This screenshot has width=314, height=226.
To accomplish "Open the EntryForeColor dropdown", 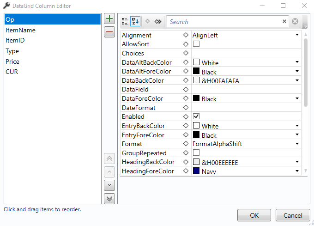I will (297, 134).
